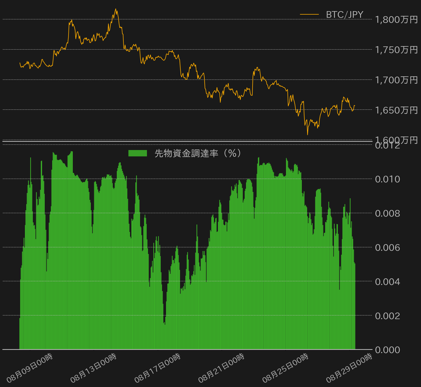Select the 1,800万円 price axis label
Screen dimensions: 421x387
pos(396,20)
